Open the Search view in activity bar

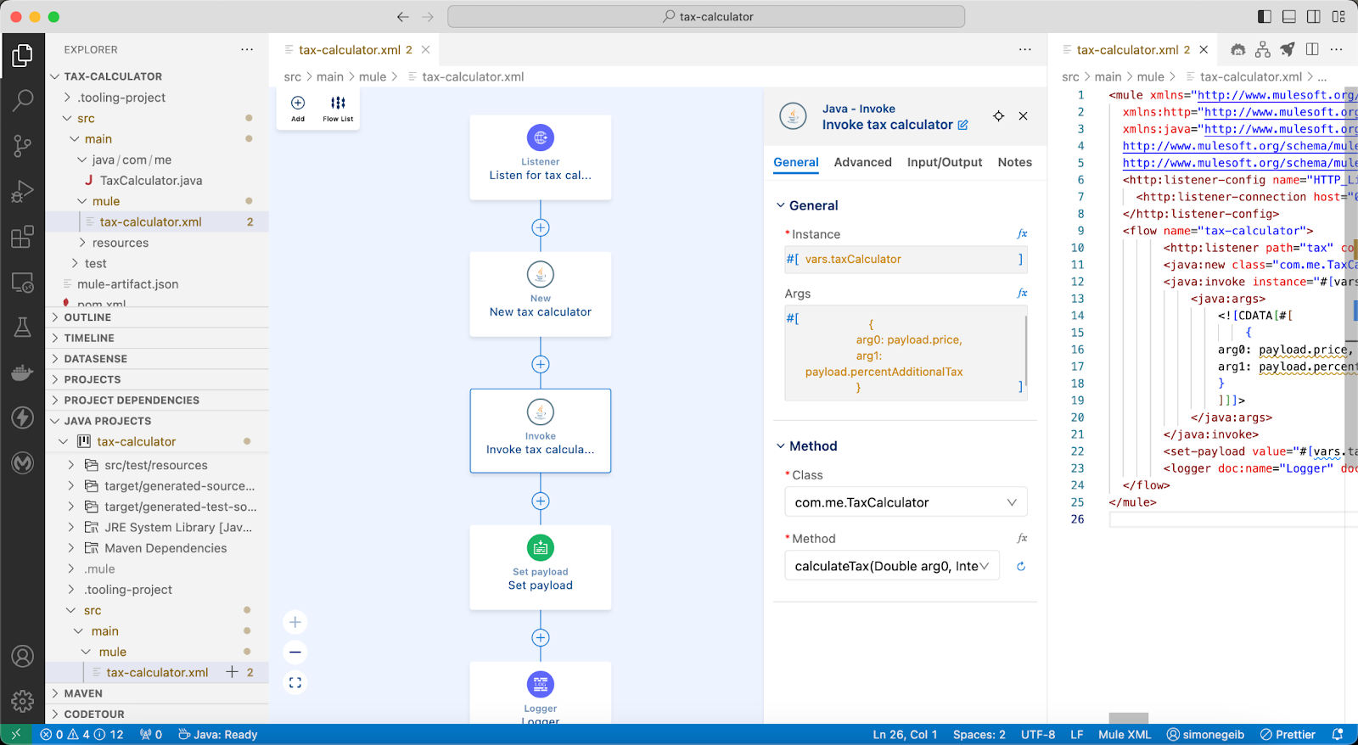click(x=23, y=100)
